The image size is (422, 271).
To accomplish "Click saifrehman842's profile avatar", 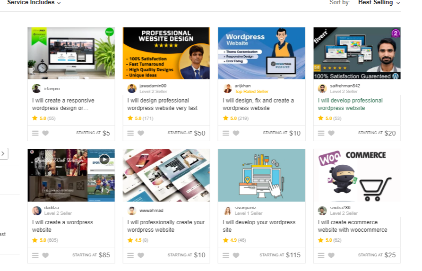I will point(322,88).
